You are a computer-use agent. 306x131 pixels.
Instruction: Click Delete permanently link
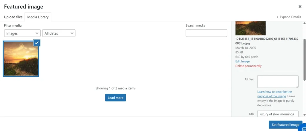(x=248, y=66)
